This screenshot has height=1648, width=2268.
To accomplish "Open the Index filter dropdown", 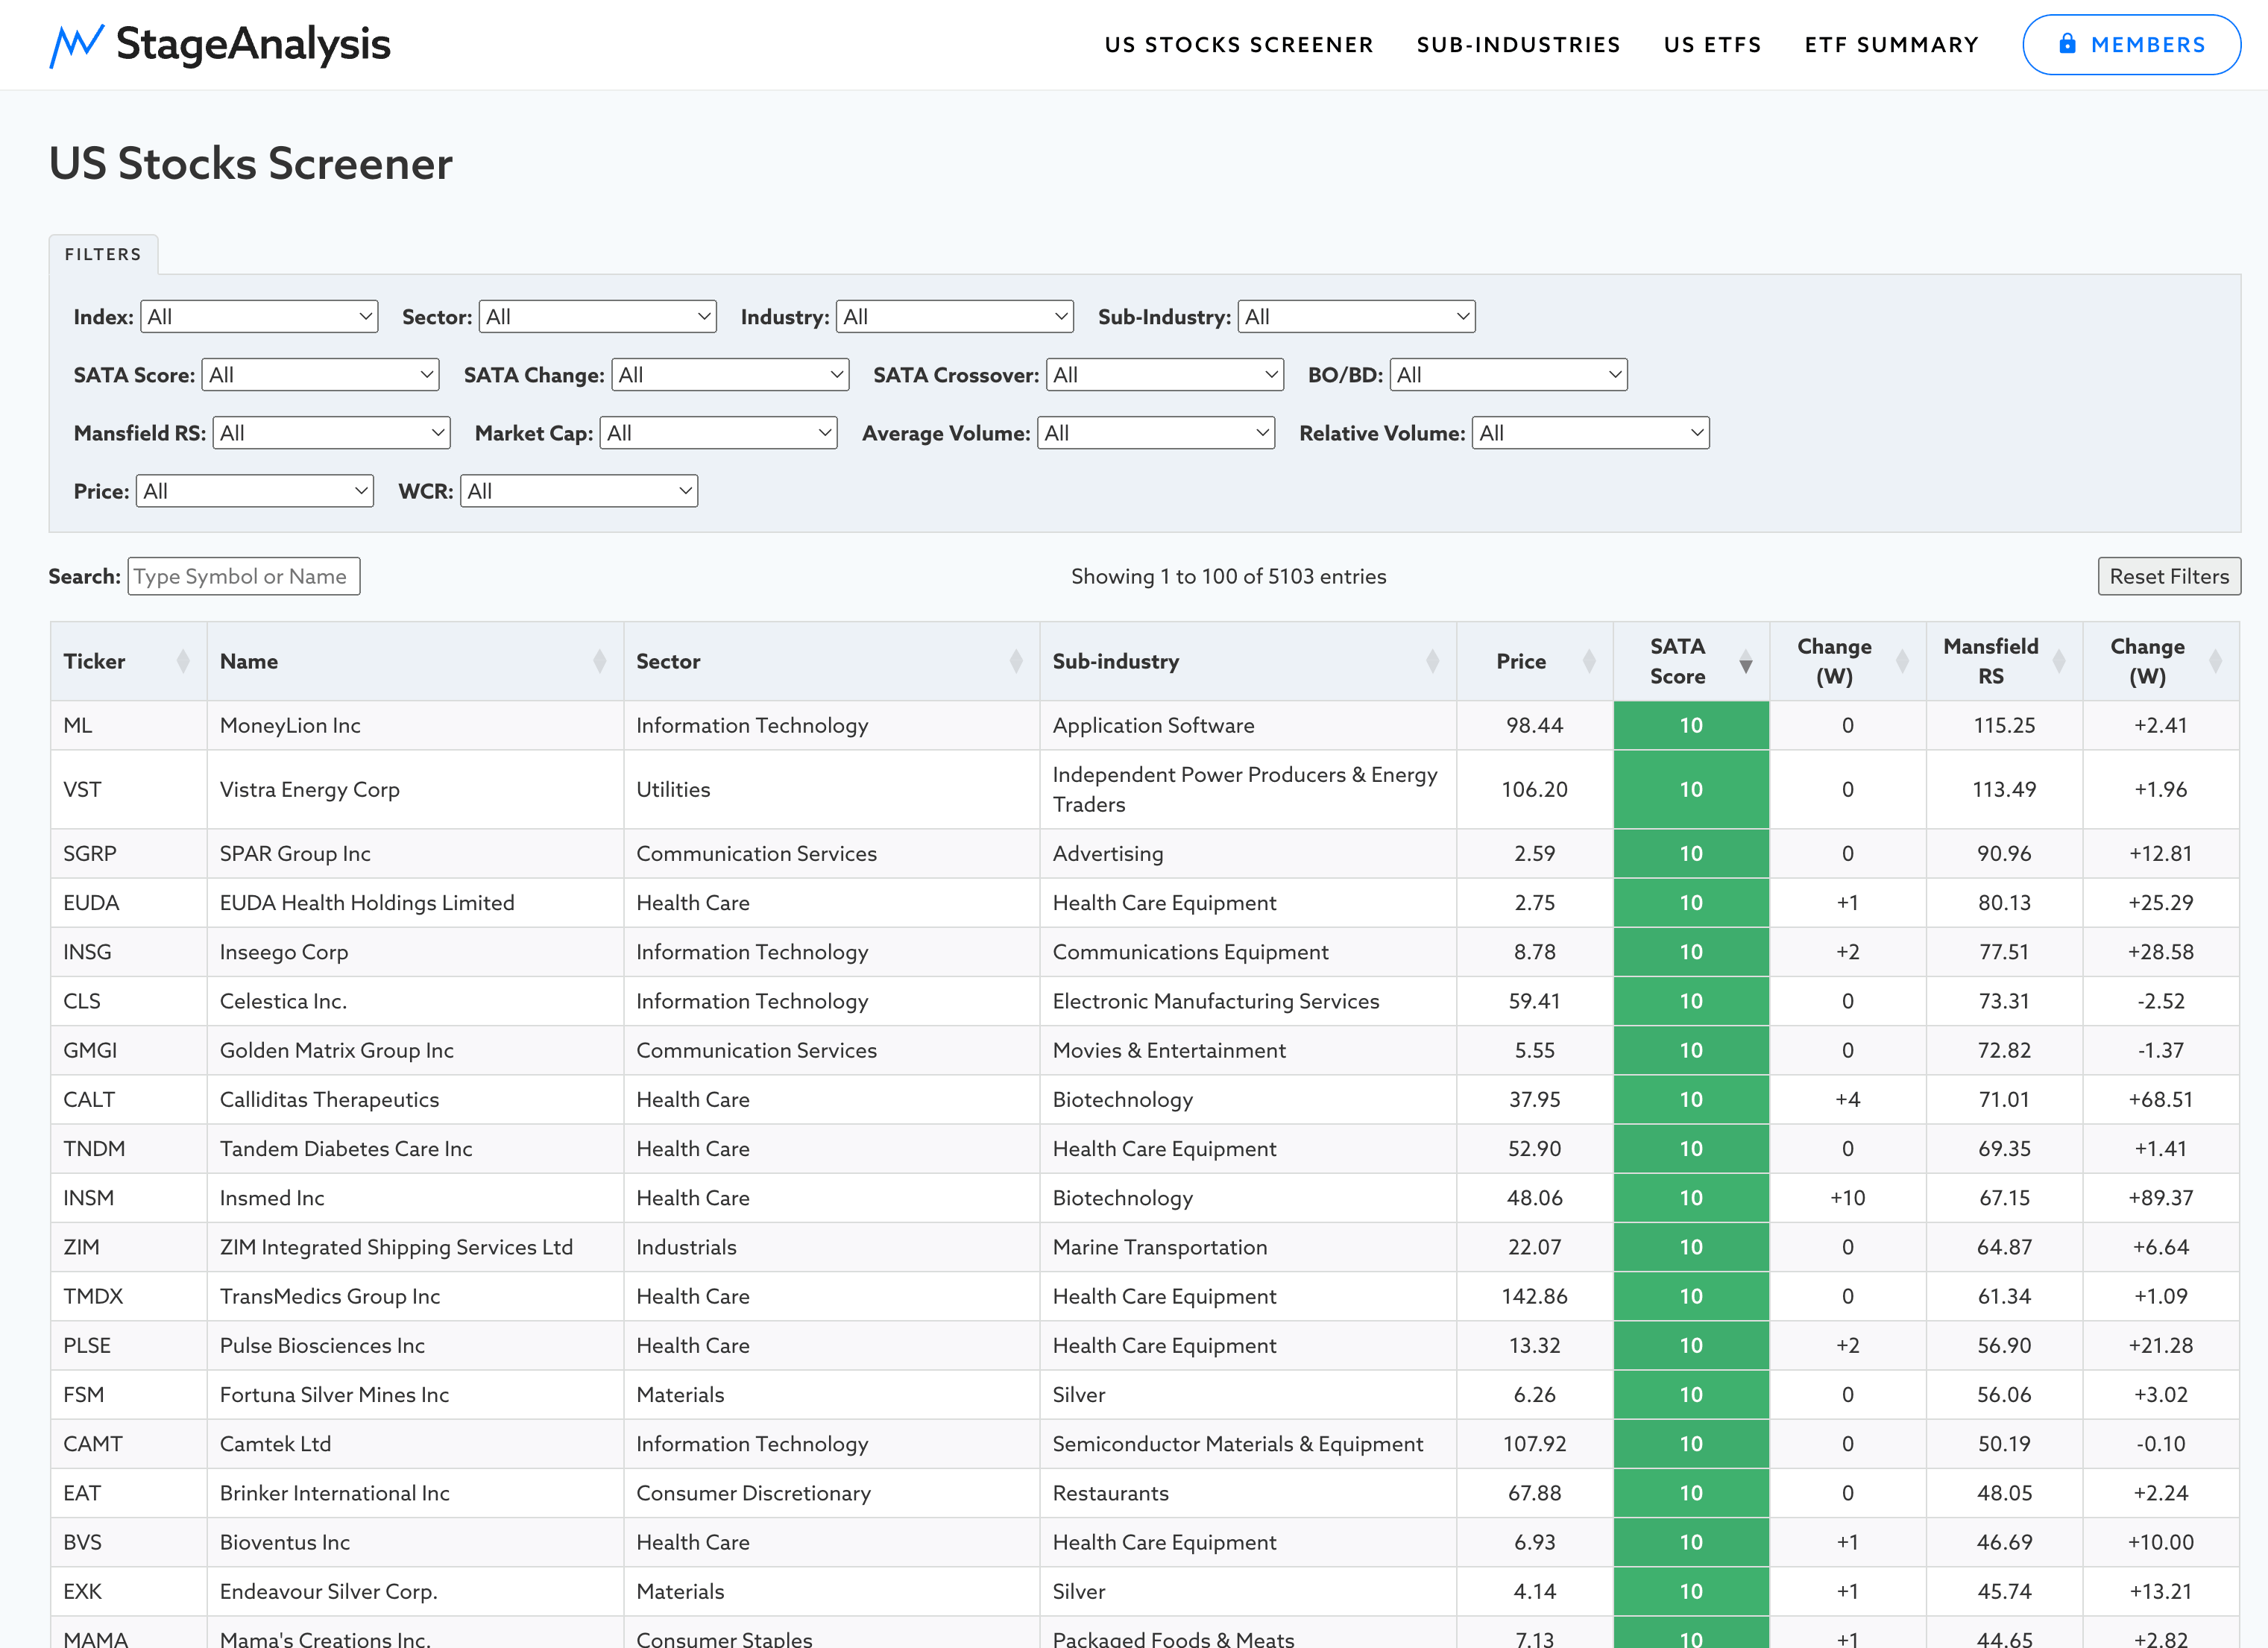I will (x=259, y=317).
